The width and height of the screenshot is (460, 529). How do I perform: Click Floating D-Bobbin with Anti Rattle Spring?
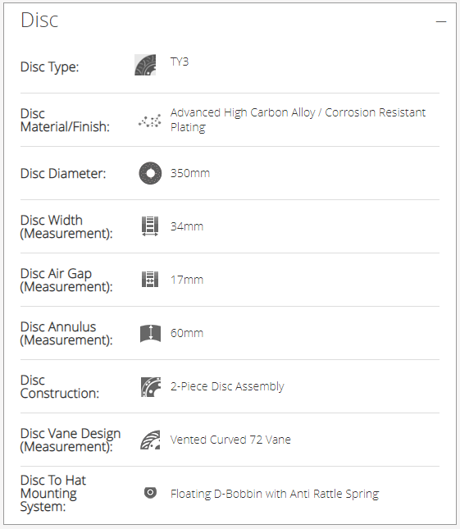point(275,494)
